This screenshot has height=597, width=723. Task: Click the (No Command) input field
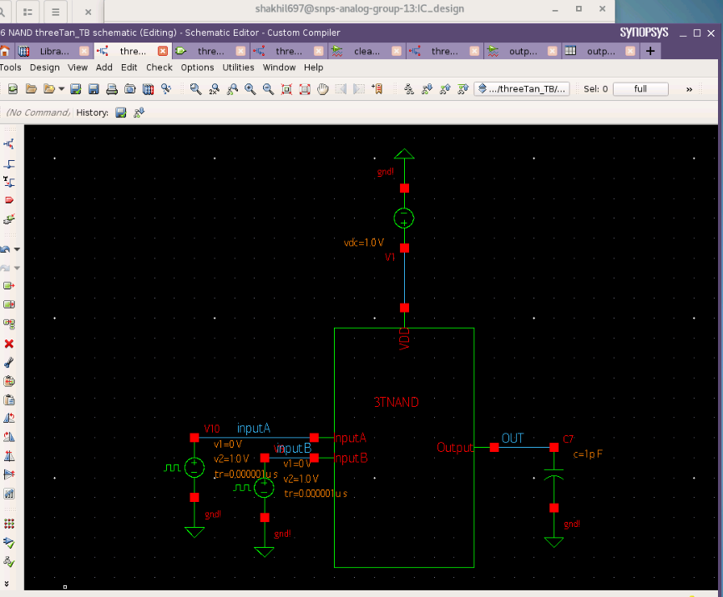click(x=38, y=113)
